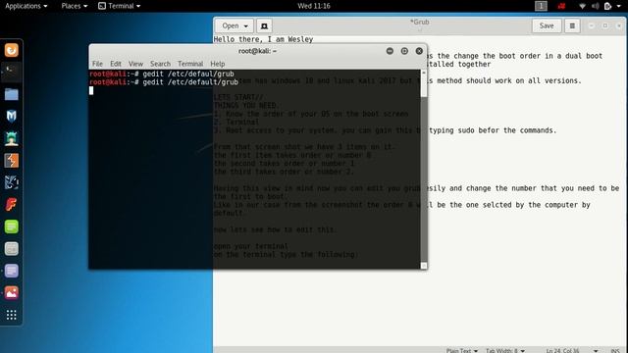
Task: Maximize the terminal window
Action: coord(404,51)
